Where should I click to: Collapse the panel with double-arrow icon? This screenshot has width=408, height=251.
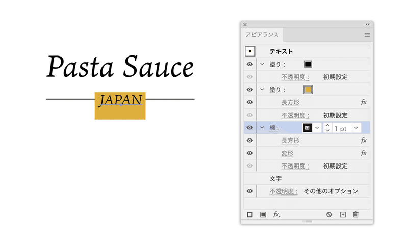[x=368, y=24]
